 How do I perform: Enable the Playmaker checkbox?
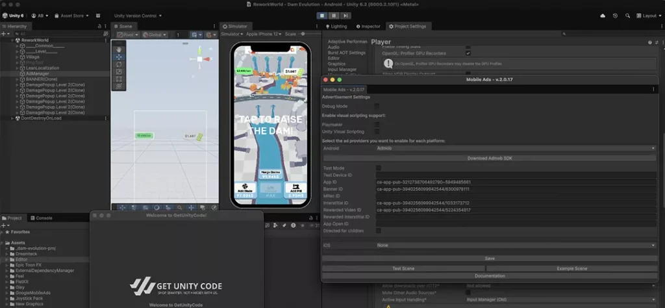(377, 125)
